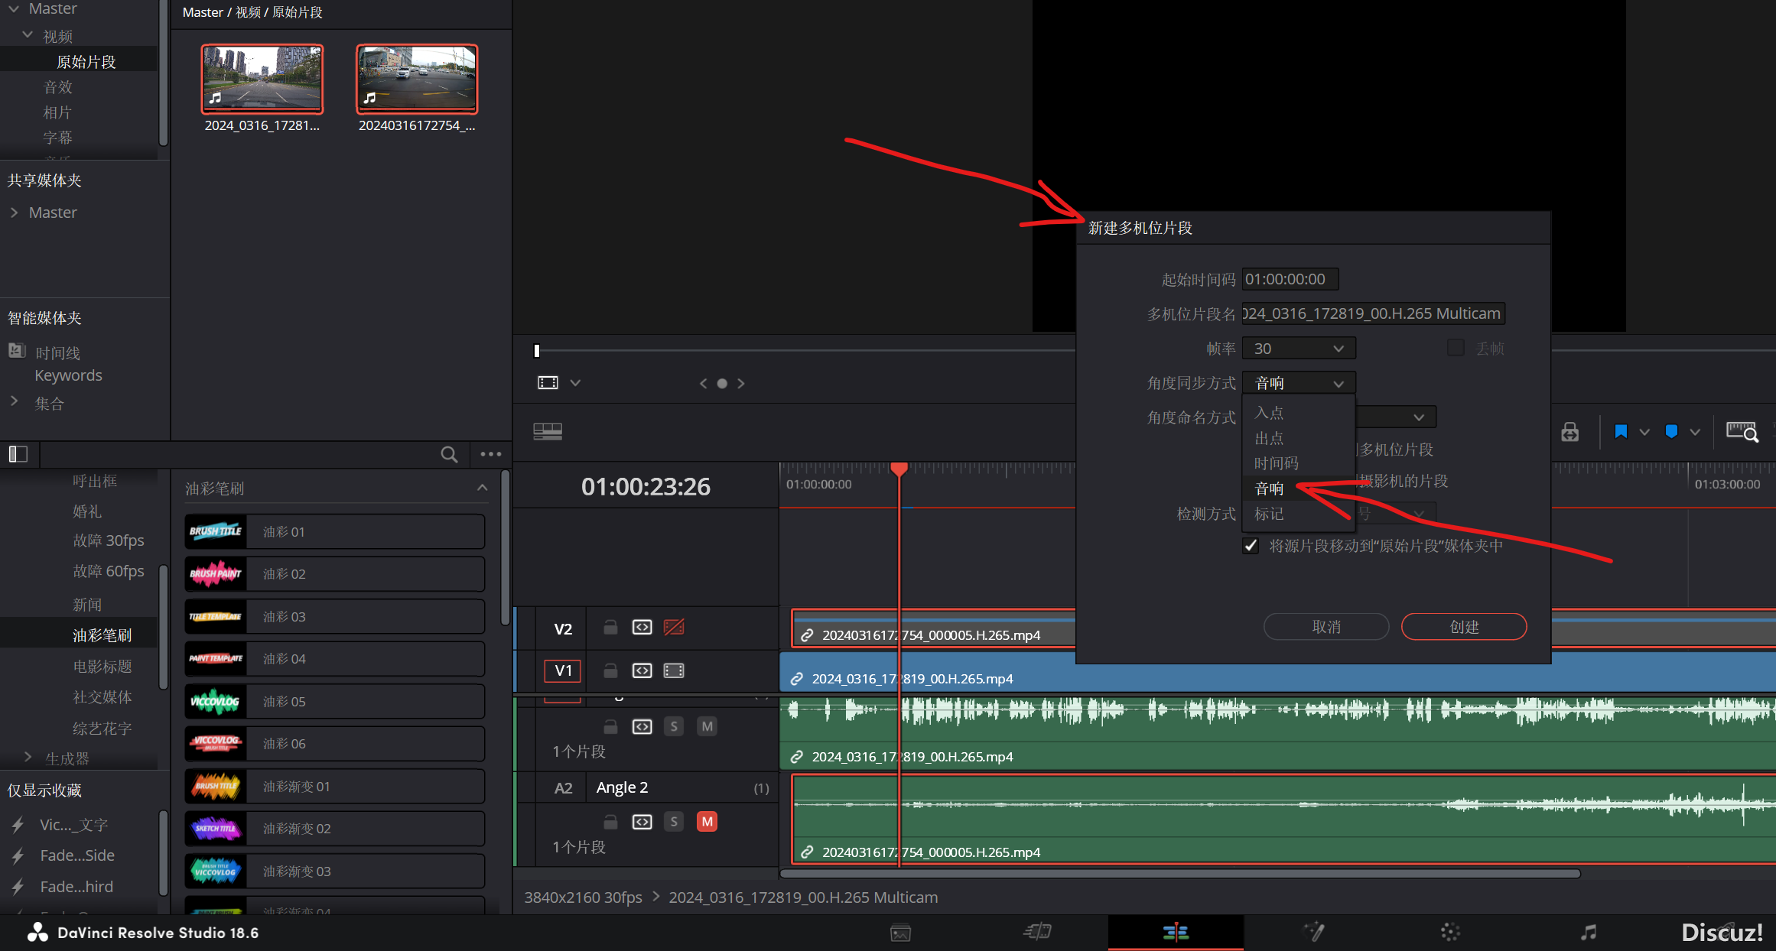Screen dimensions: 1776x951
Task: Choose 出点 sync option
Action: [x=1298, y=438]
